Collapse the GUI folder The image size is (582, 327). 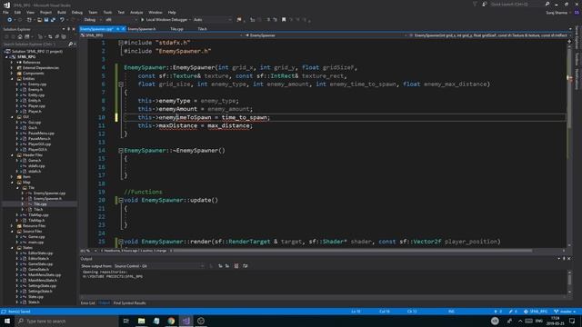pos(12,117)
